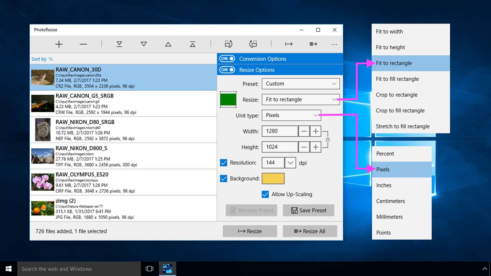Select Crop to rectangle option
This screenshot has height=276, width=491.
coord(411,95)
